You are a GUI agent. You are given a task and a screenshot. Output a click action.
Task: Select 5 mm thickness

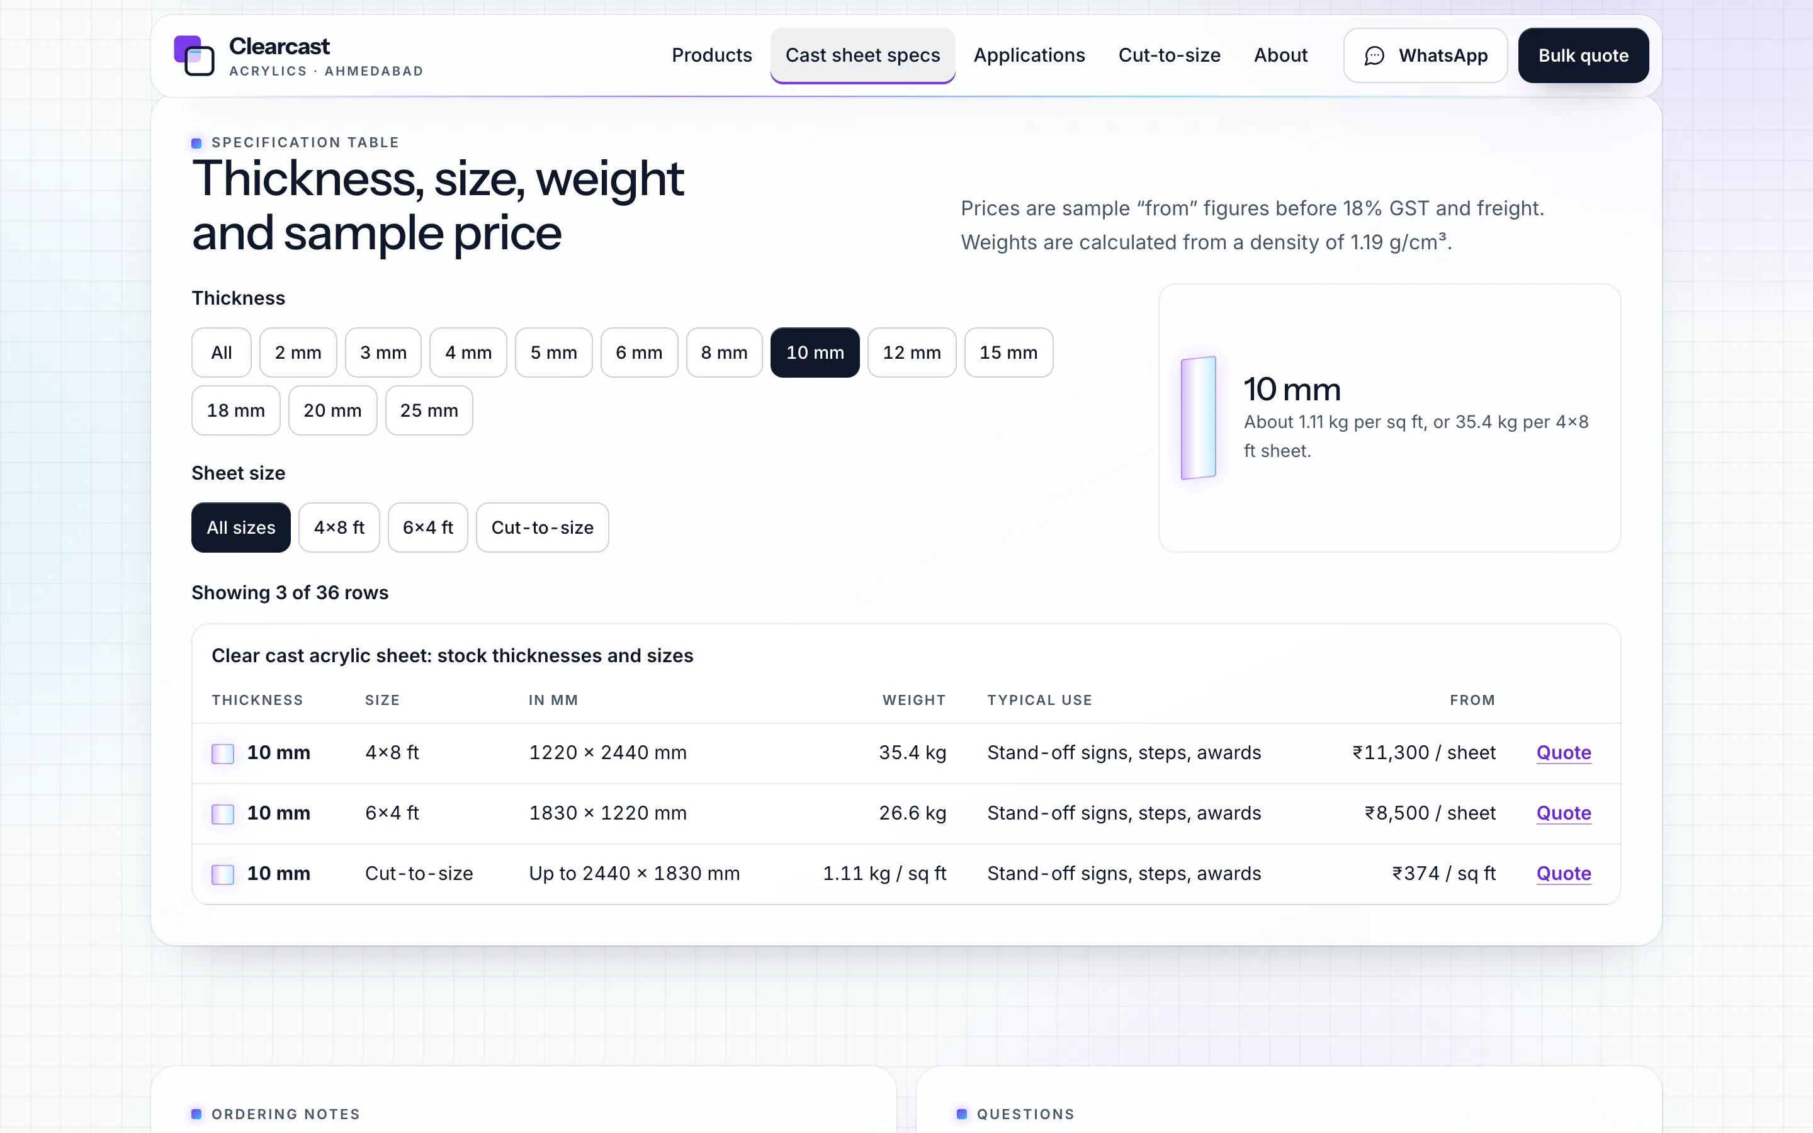click(x=553, y=352)
